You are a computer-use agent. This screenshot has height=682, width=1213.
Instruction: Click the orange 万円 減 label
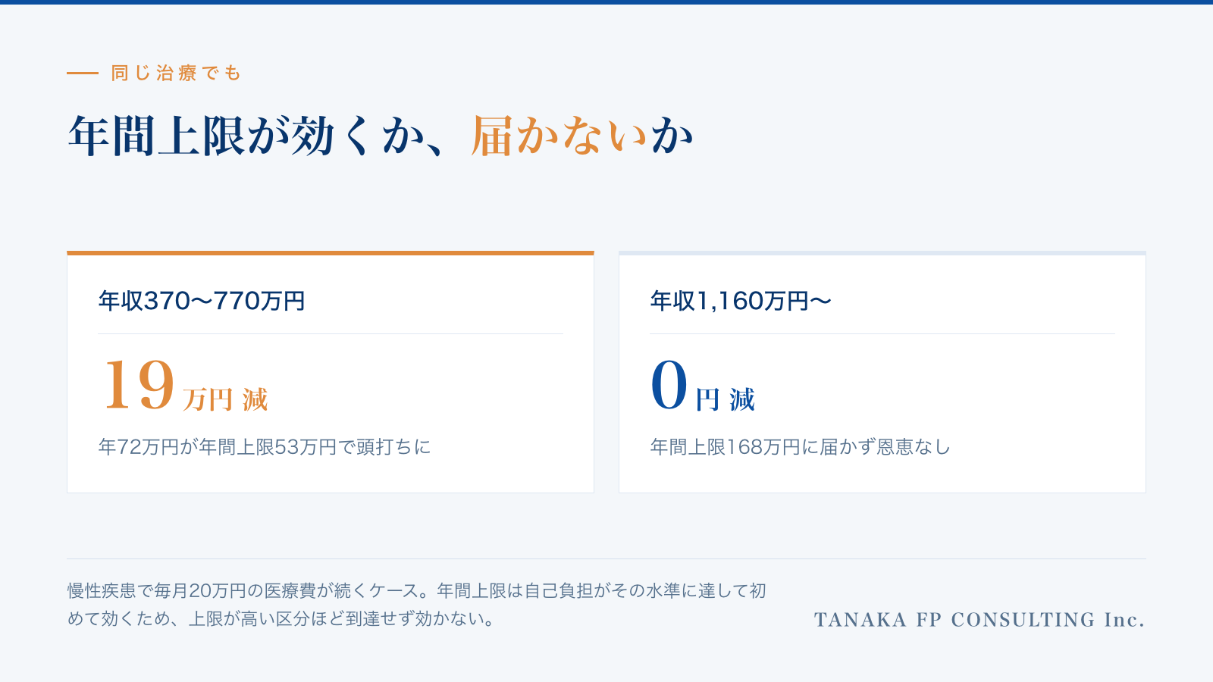click(x=225, y=399)
